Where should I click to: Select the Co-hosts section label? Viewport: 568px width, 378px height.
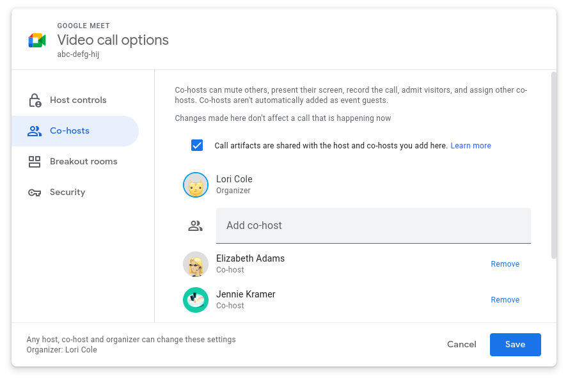70,131
